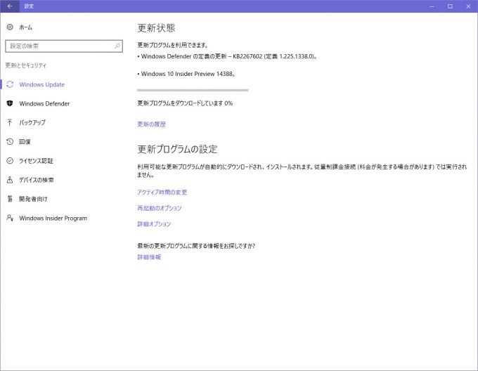478x371 pixels.
Task: Click the back arrow in title bar
Action: click(10, 6)
